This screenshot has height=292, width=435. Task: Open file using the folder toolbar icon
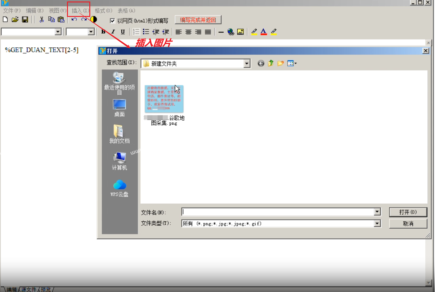click(15, 20)
